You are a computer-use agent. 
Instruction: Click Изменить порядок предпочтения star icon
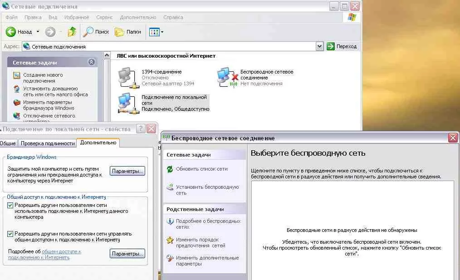tap(170, 240)
